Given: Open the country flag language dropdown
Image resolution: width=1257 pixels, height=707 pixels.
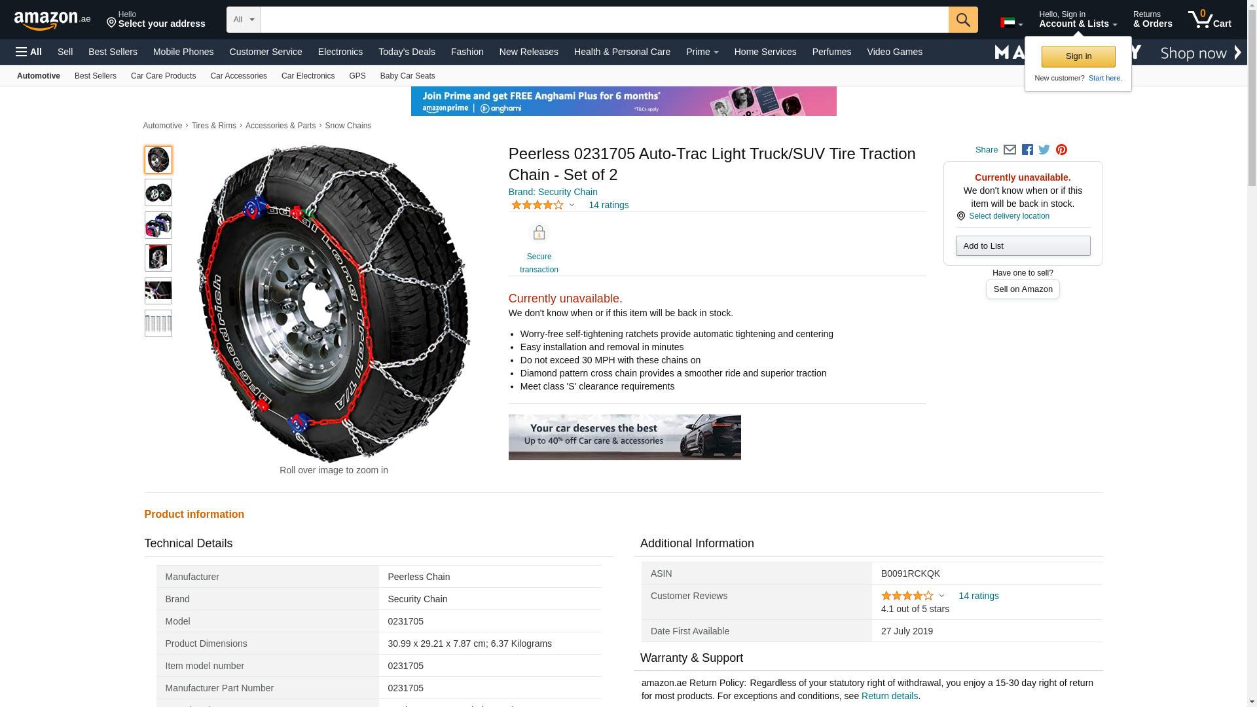Looking at the screenshot, I should point(1011,23).
